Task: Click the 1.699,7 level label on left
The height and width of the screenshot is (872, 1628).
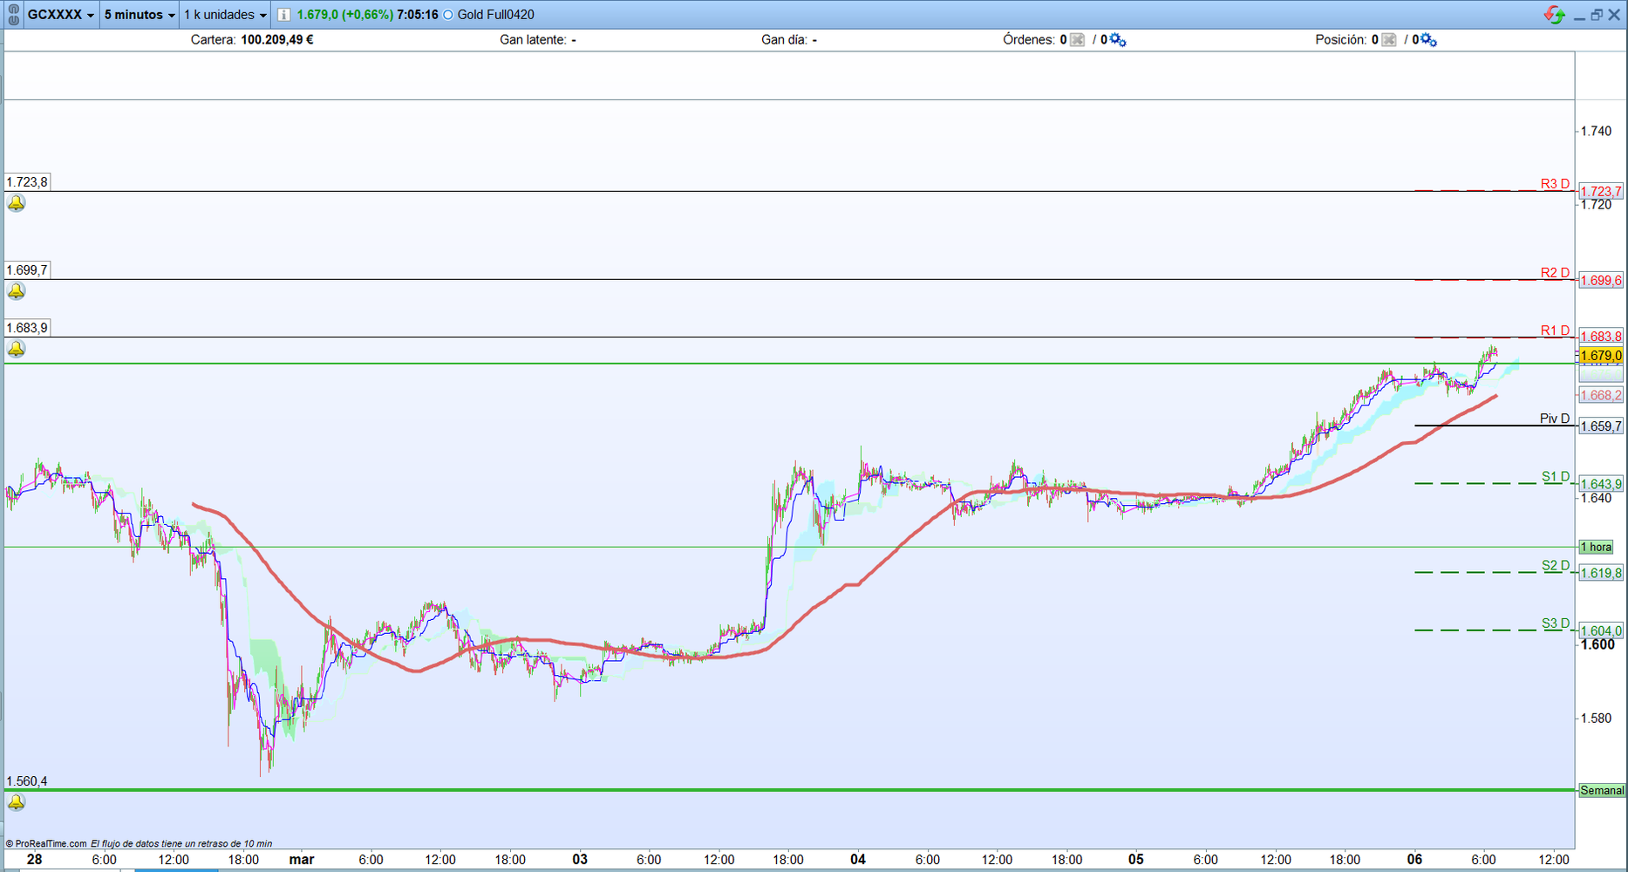Action: click(x=27, y=270)
